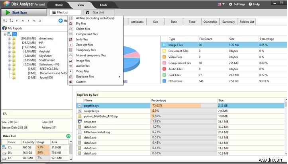Sort ascending with the A-Z icon
The height and width of the screenshot is (164, 288).
(x=5, y=21)
